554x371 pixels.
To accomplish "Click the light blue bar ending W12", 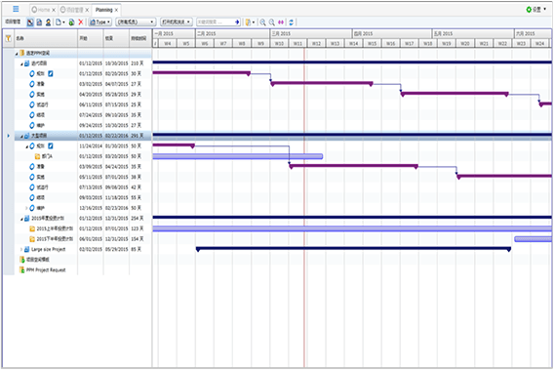I will [x=237, y=156].
